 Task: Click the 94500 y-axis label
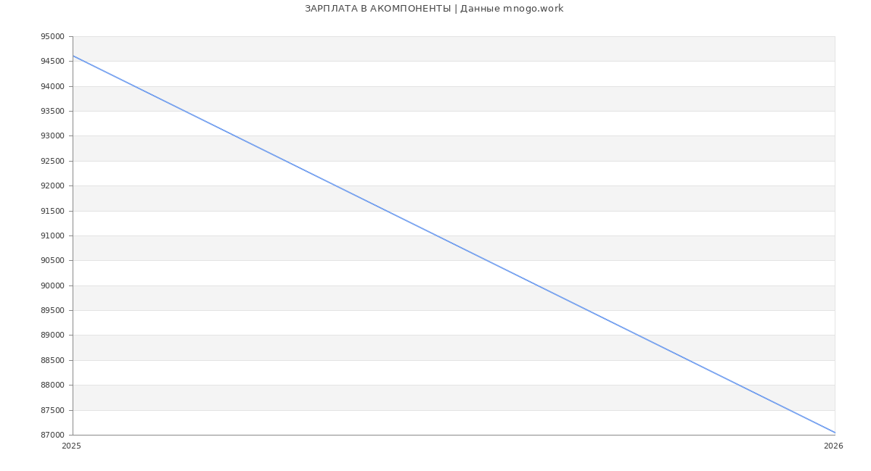(52, 62)
